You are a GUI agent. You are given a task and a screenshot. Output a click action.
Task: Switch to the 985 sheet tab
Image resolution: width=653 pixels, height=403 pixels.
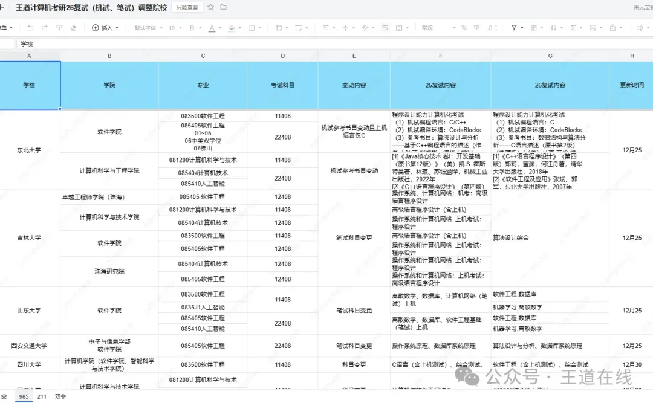(x=24, y=397)
